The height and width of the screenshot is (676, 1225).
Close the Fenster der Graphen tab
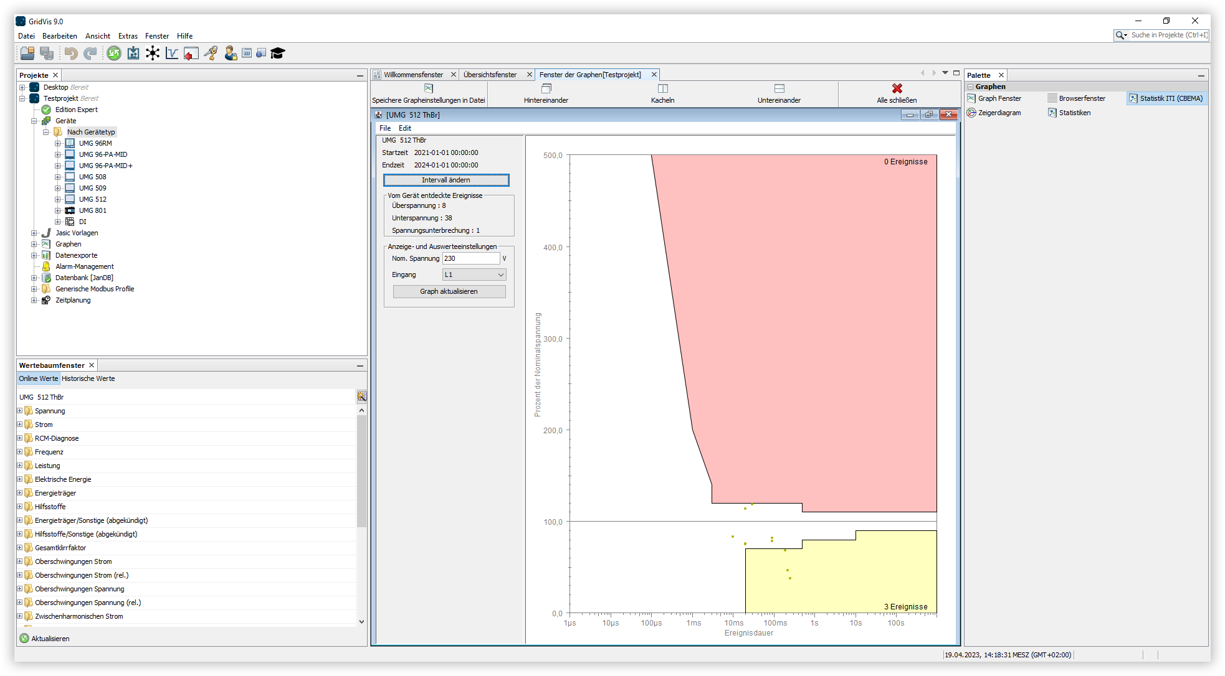coord(654,75)
